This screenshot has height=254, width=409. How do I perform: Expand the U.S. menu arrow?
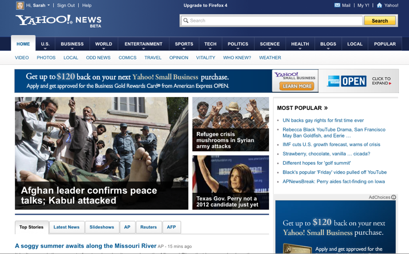point(45,49)
